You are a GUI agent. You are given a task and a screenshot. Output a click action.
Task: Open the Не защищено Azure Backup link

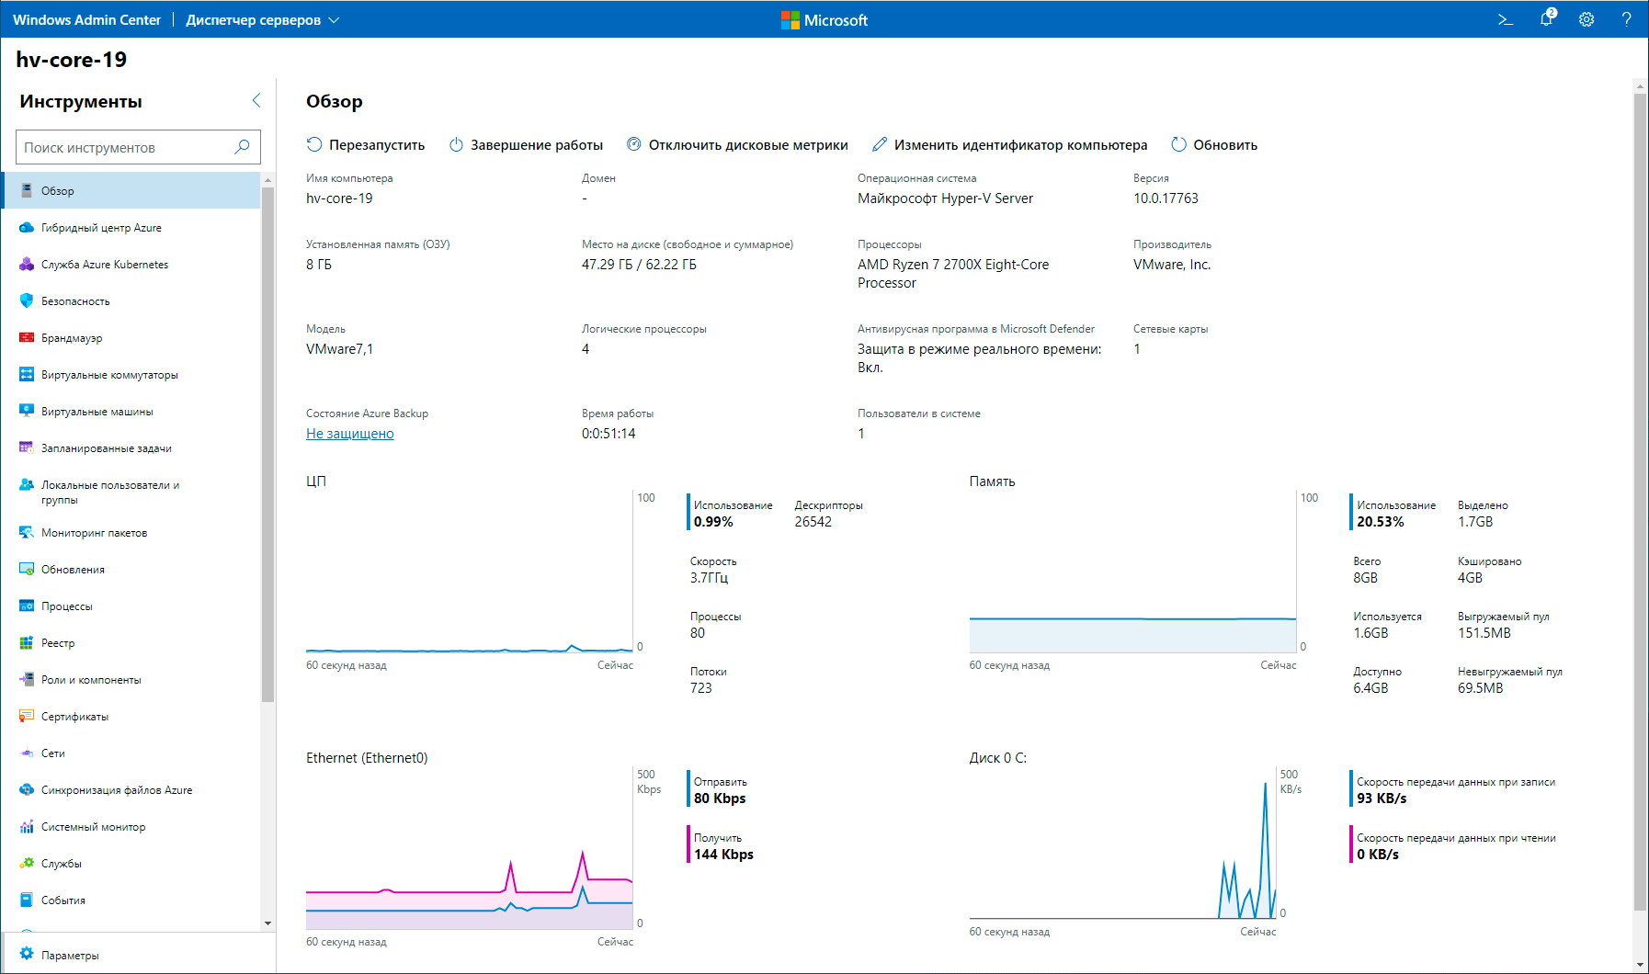point(349,434)
